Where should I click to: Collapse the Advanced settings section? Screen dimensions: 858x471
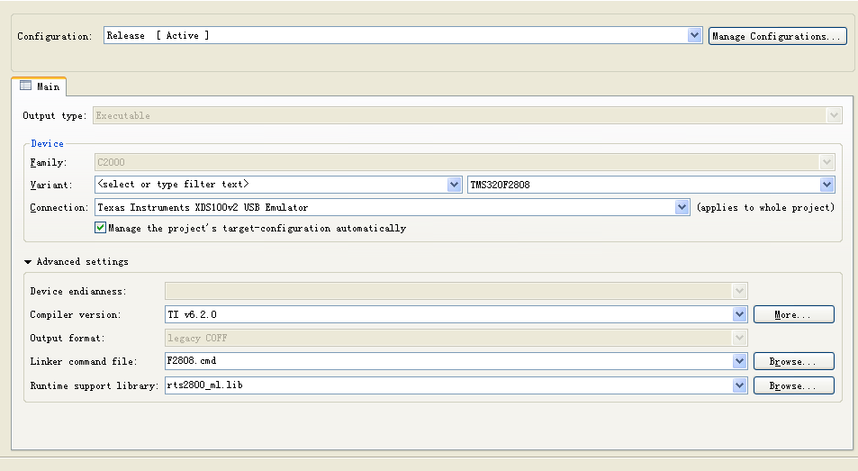[x=28, y=262]
